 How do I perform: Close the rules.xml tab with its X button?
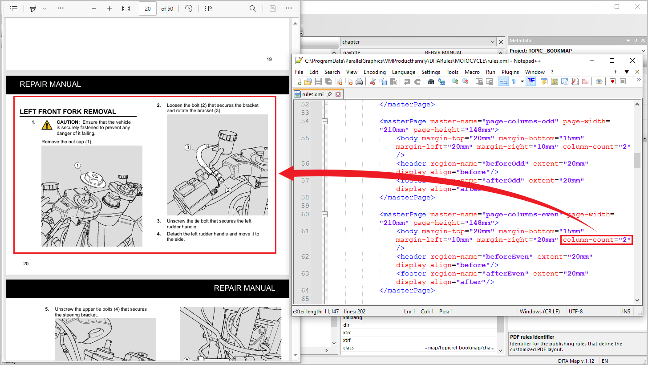338,94
